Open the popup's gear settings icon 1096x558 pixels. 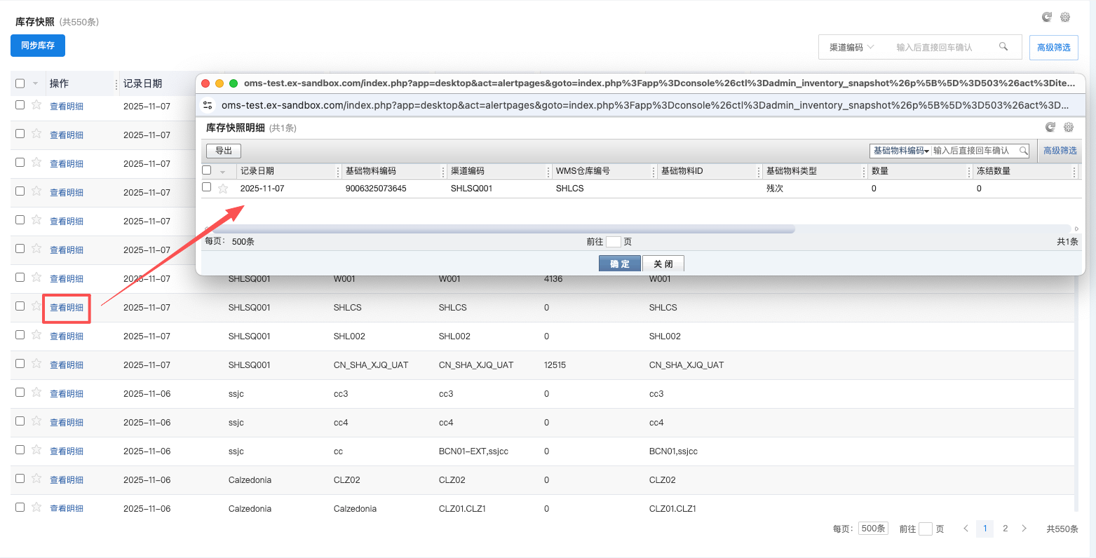(1069, 127)
